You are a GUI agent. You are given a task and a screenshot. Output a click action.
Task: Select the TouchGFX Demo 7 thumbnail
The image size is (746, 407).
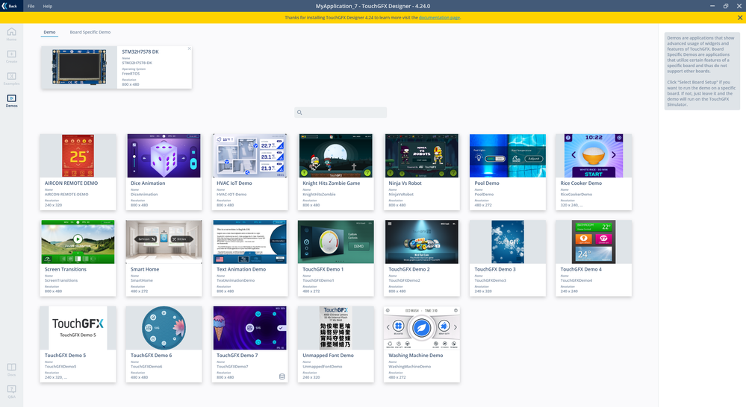click(x=249, y=328)
